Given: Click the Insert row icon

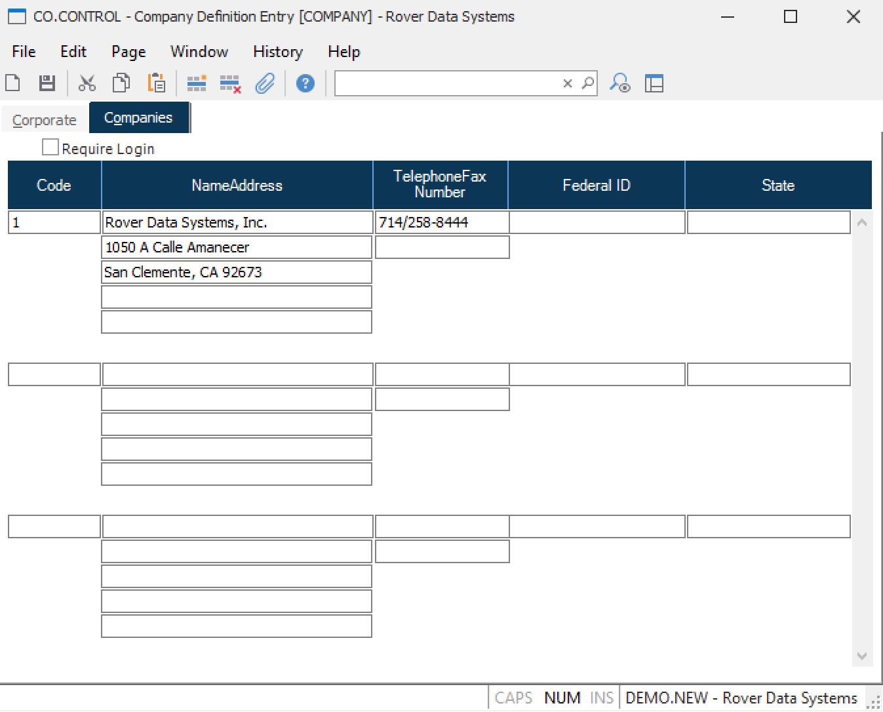Looking at the screenshot, I should (196, 83).
